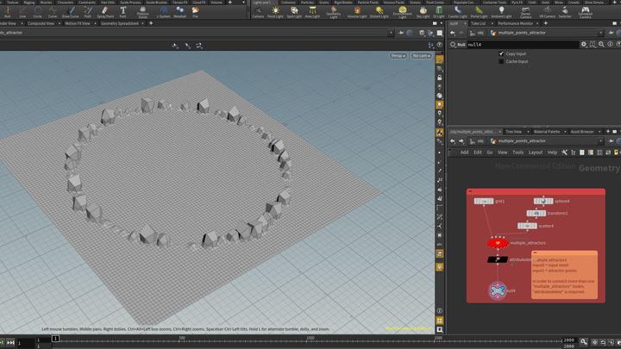Add a Distant Light from the shelf
621x349 pixels.
(379, 12)
